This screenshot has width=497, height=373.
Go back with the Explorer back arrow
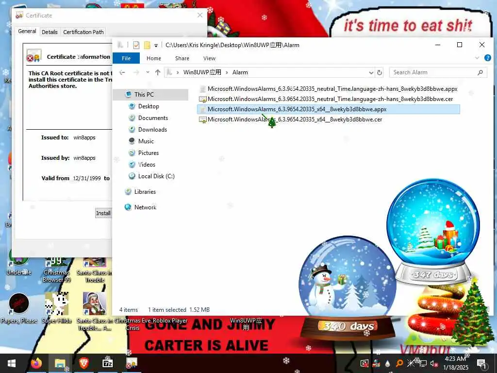(122, 73)
